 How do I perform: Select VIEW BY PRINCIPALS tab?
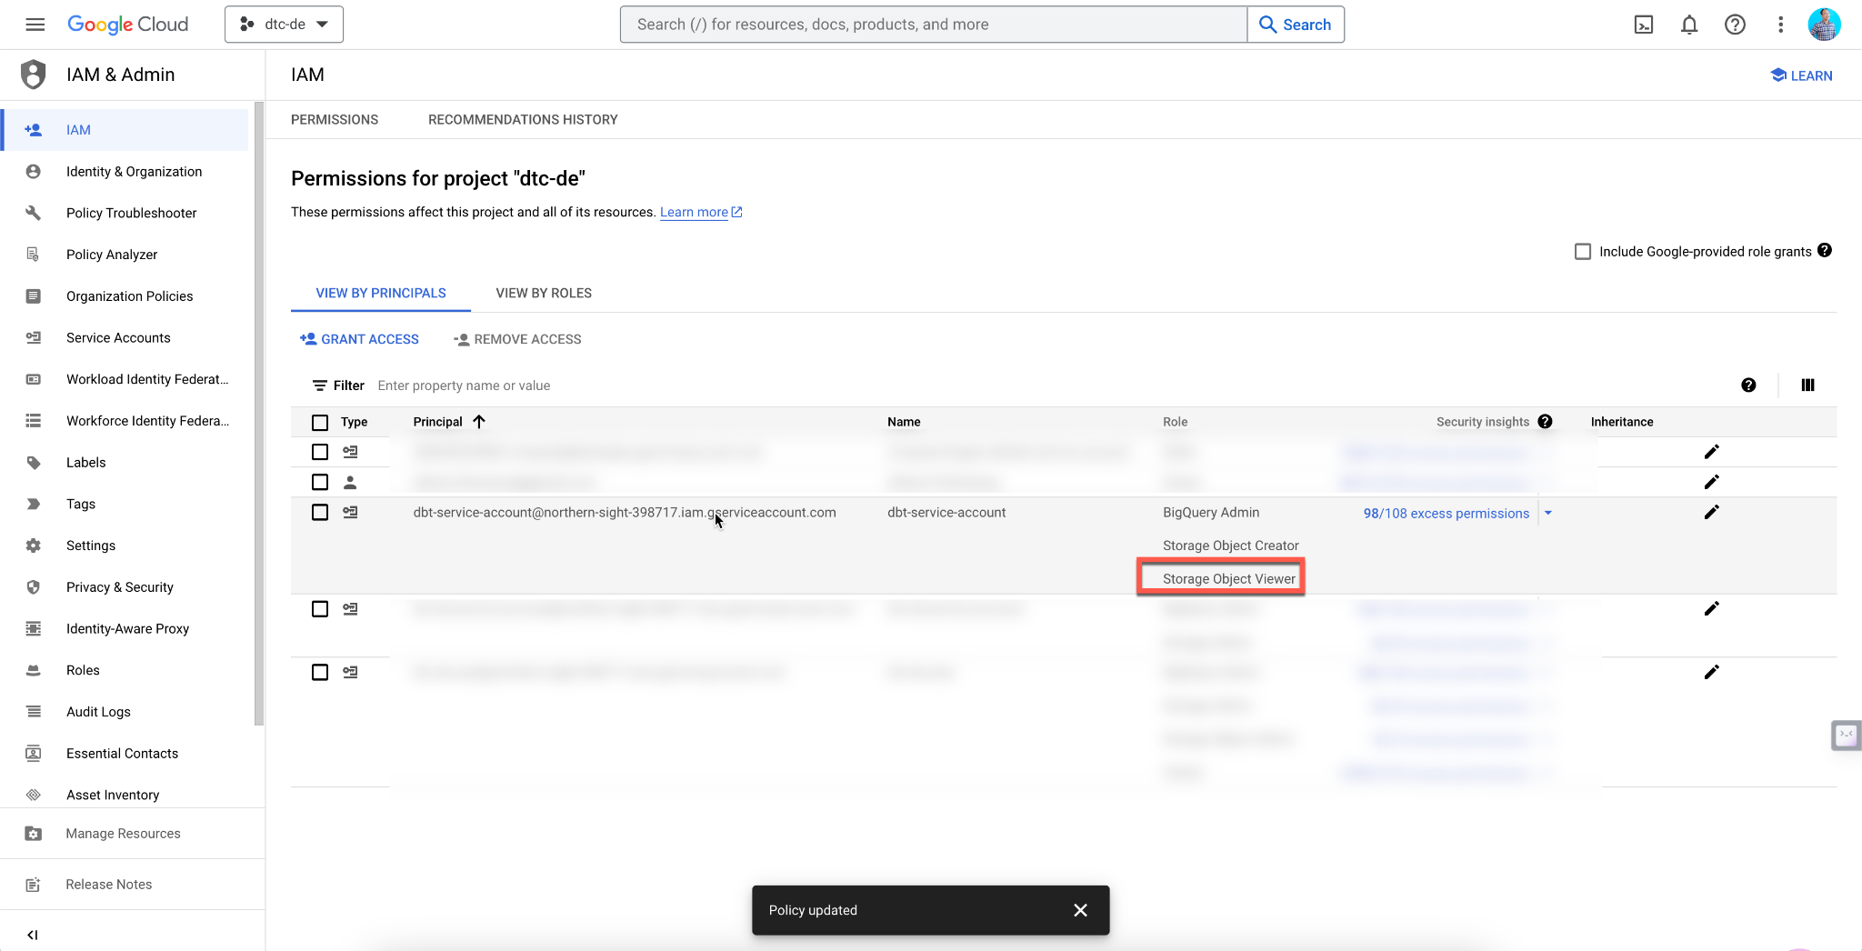click(x=381, y=293)
